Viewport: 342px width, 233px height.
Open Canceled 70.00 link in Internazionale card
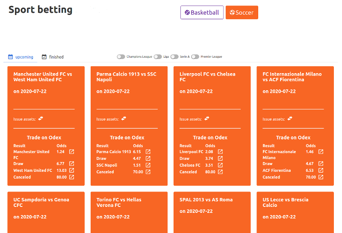coord(321,177)
